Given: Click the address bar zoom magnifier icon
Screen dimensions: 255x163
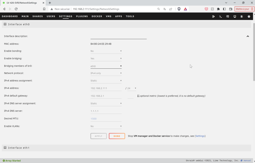Looking at the screenshot, I should click(159, 9).
